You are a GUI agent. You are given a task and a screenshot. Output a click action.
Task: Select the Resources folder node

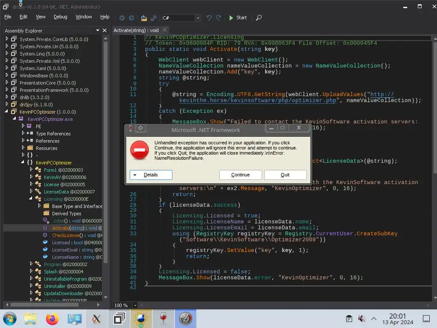46,148
